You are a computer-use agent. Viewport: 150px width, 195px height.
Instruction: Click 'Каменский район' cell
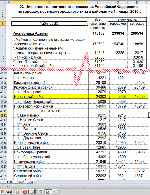point(51,73)
